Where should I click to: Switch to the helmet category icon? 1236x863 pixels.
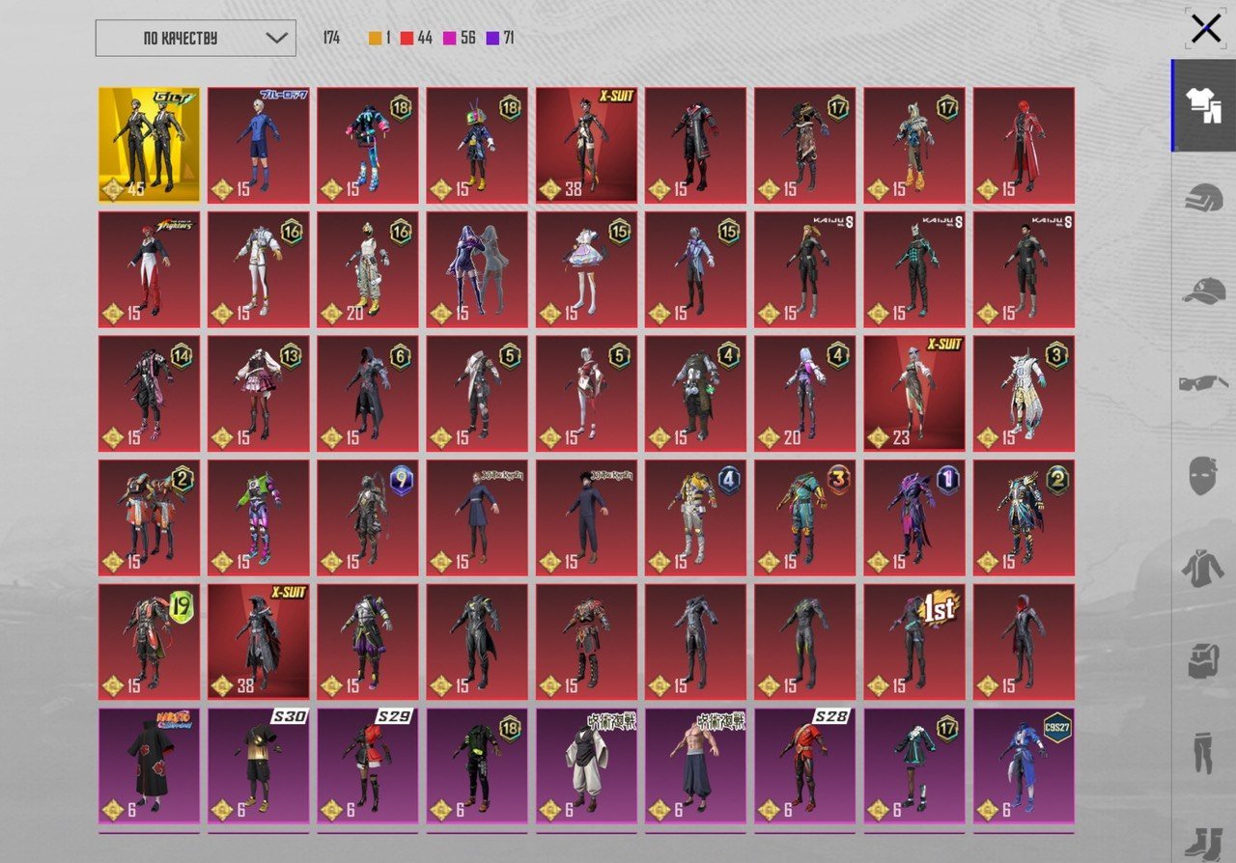(x=1204, y=198)
